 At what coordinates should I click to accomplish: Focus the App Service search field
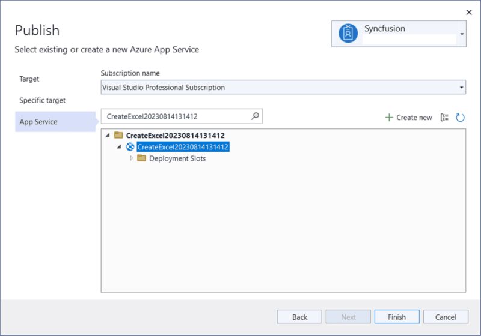[x=182, y=116]
